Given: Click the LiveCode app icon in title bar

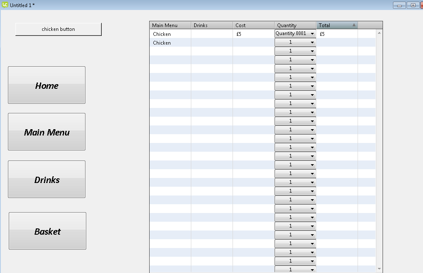Looking at the screenshot, I should [5, 5].
